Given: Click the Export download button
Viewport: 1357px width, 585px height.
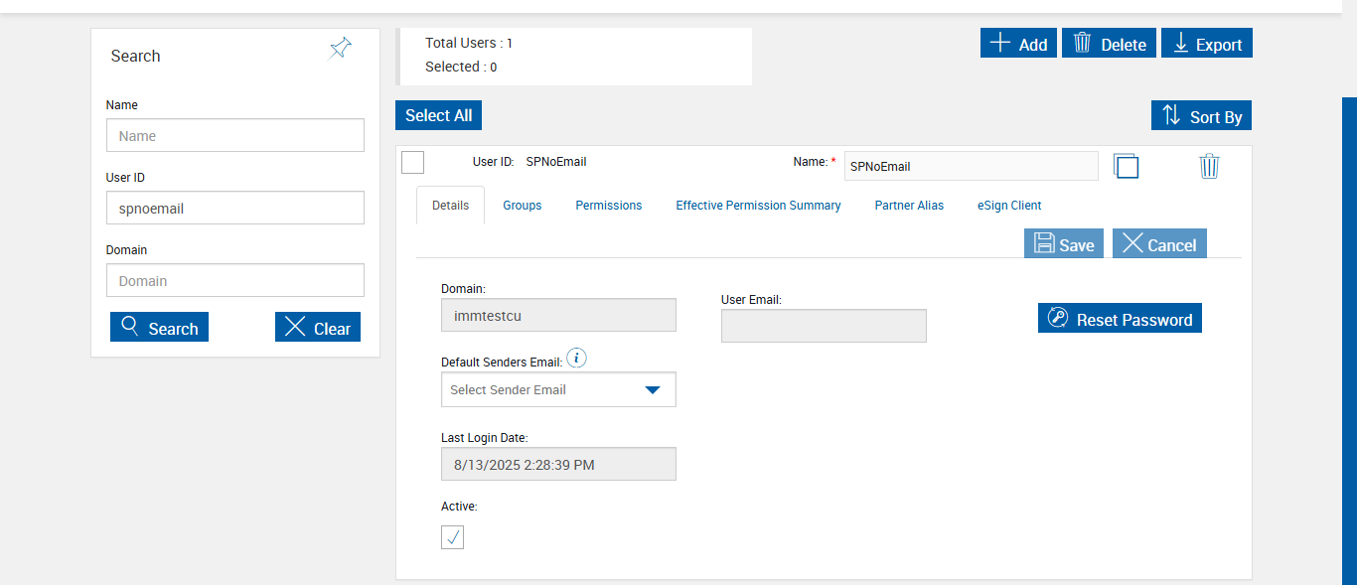Looking at the screenshot, I should click(1207, 44).
